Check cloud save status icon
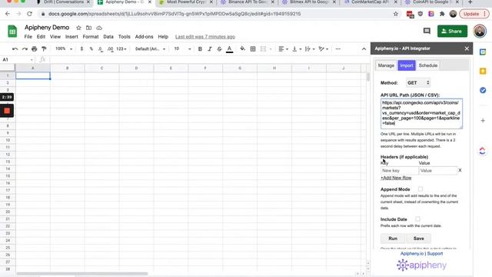This screenshot has width=492, height=277. click(99, 28)
